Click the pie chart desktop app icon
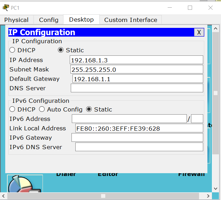This screenshot has height=200, width=221. pyautogui.click(x=25, y=184)
